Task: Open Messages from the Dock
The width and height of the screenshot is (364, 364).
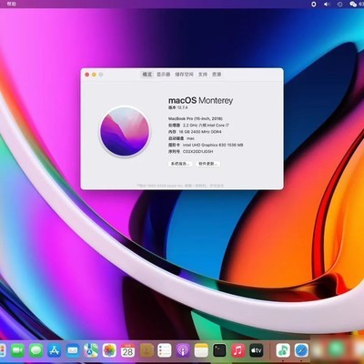Action: [35, 350]
